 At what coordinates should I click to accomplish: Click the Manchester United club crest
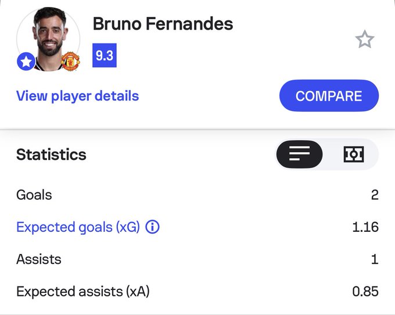(70, 62)
